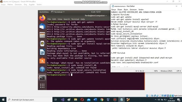Open Visual Studio from the taskbar

(x=63, y=99)
